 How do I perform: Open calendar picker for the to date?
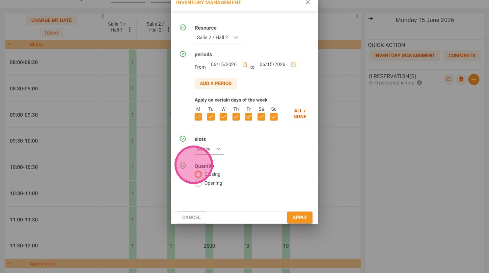[293, 65]
